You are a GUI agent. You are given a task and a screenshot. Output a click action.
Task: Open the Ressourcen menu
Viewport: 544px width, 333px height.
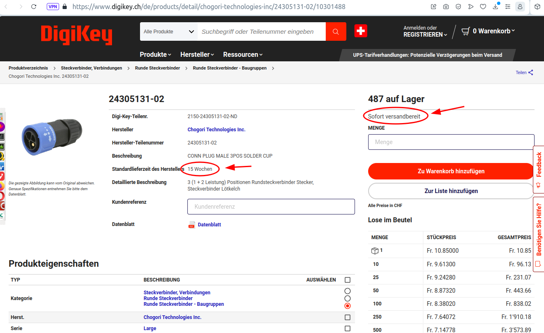tap(243, 54)
